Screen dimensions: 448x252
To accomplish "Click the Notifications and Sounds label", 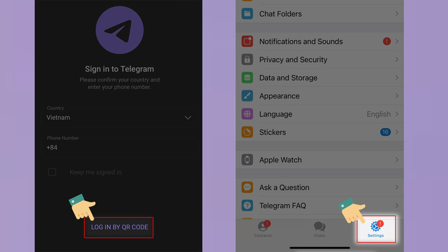I will click(x=301, y=41).
